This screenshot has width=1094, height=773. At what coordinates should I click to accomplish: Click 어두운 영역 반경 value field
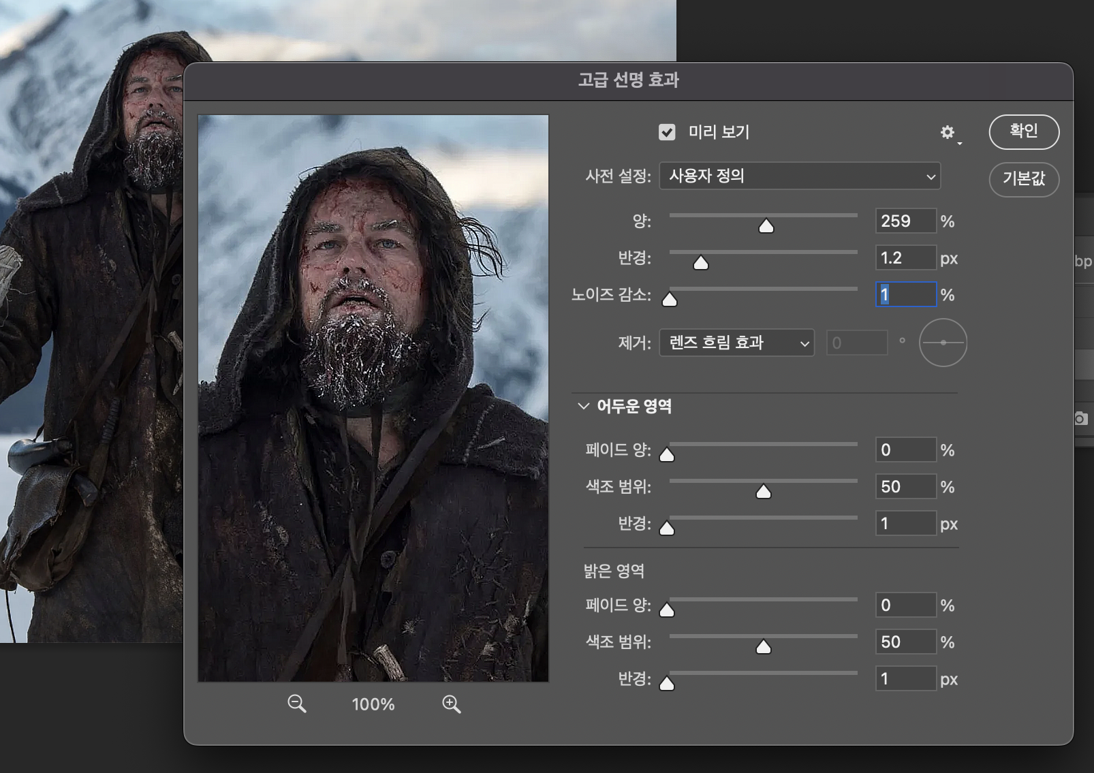pyautogui.click(x=905, y=524)
